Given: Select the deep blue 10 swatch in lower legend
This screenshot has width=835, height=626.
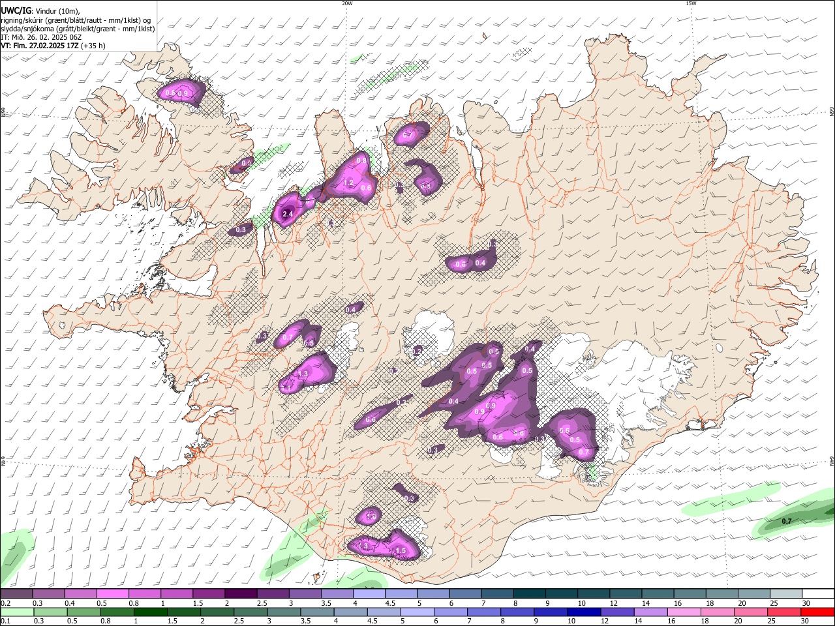Looking at the screenshot, I should (x=583, y=612).
